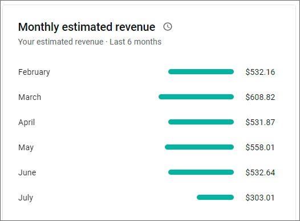
Task: Click the February revenue bar
Action: (201, 72)
